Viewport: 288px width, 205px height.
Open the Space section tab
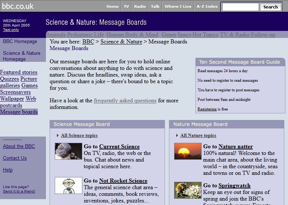click(x=184, y=35)
